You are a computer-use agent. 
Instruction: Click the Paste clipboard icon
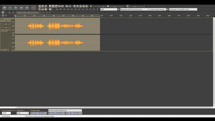[56, 6]
